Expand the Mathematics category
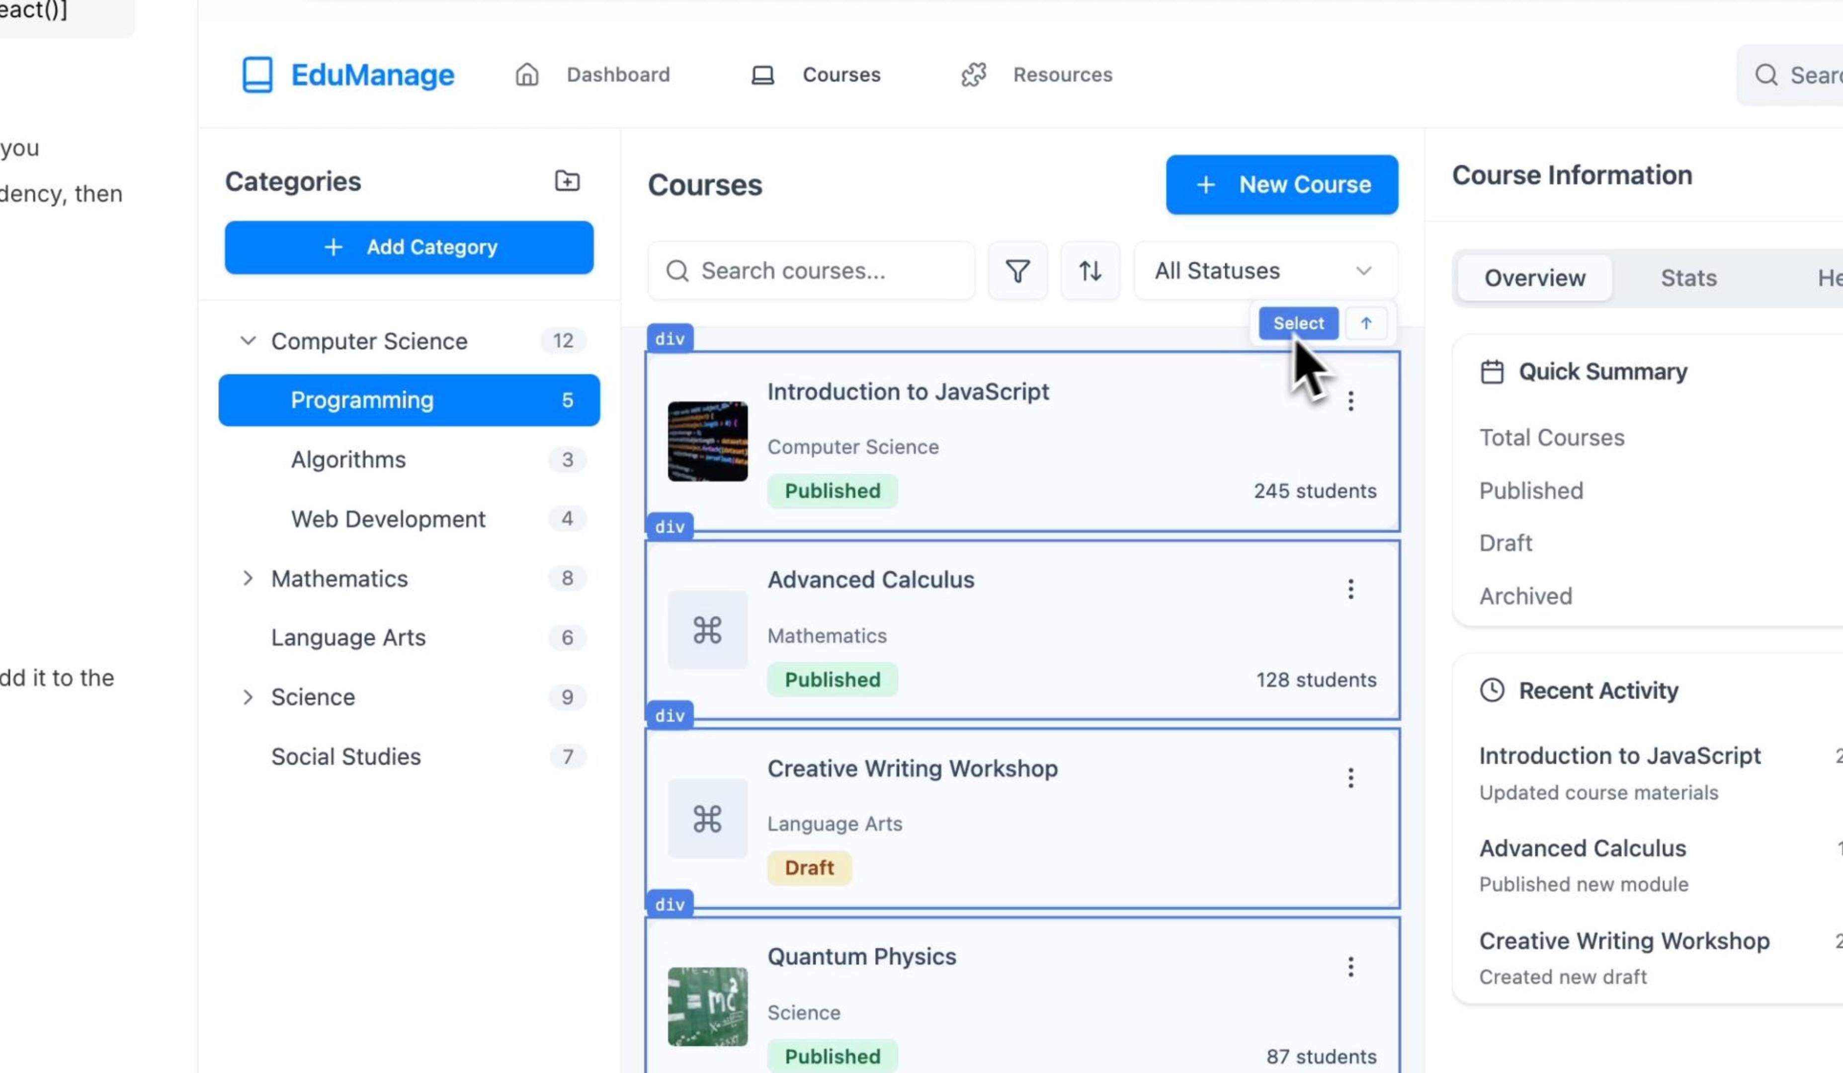1843x1073 pixels. pyautogui.click(x=248, y=578)
